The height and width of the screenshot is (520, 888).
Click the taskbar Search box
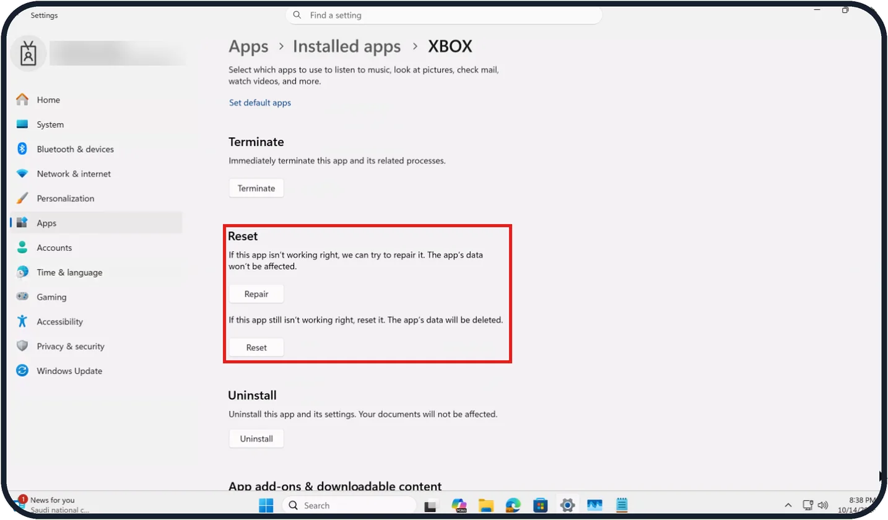tap(349, 505)
